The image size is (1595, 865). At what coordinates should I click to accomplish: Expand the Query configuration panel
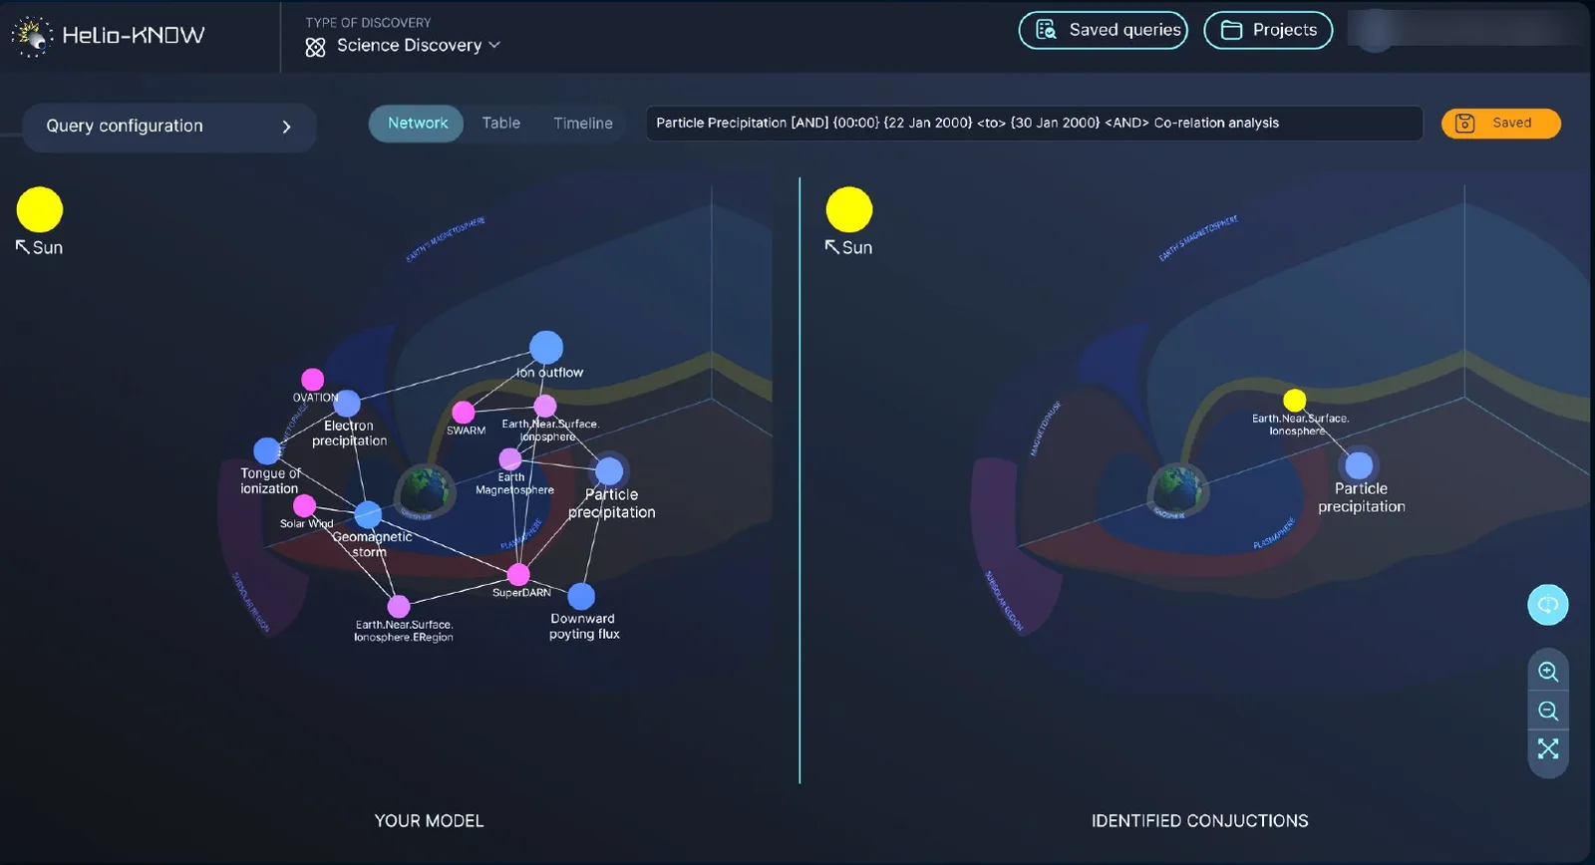pyautogui.click(x=169, y=127)
